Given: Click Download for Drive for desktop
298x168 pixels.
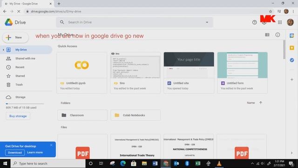Looking at the screenshot, I should [15, 153].
